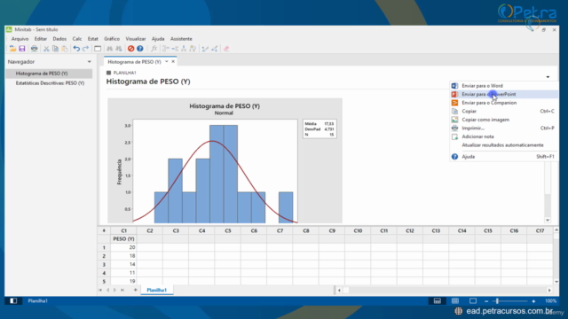568x319 pixels.
Task: Cut with the scissors toolbar icon
Action: [x=46, y=49]
